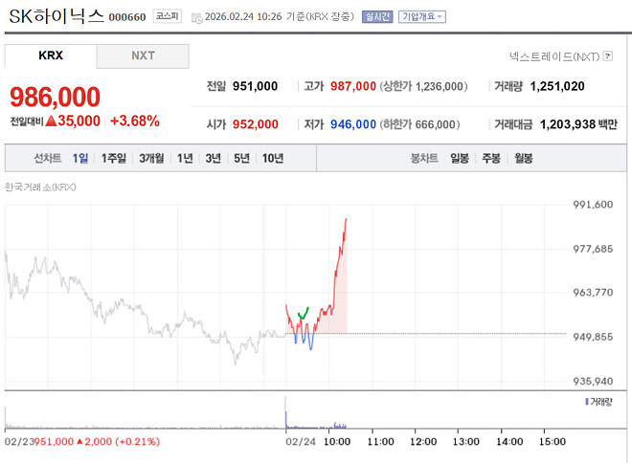Click the 949,855 y-axis label
Viewport: 632px width, 463px height.
[x=593, y=337]
